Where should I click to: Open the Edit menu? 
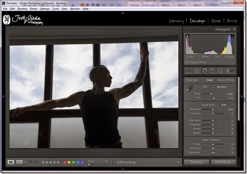tap(13, 9)
